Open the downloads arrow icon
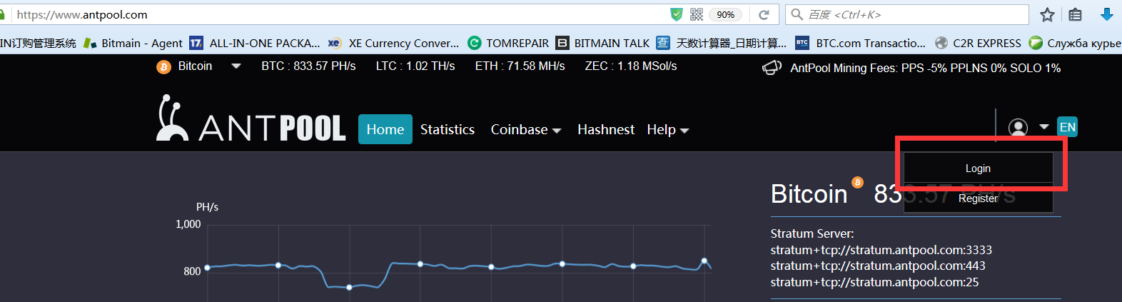Image resolution: width=1122 pixels, height=302 pixels. 1107,15
